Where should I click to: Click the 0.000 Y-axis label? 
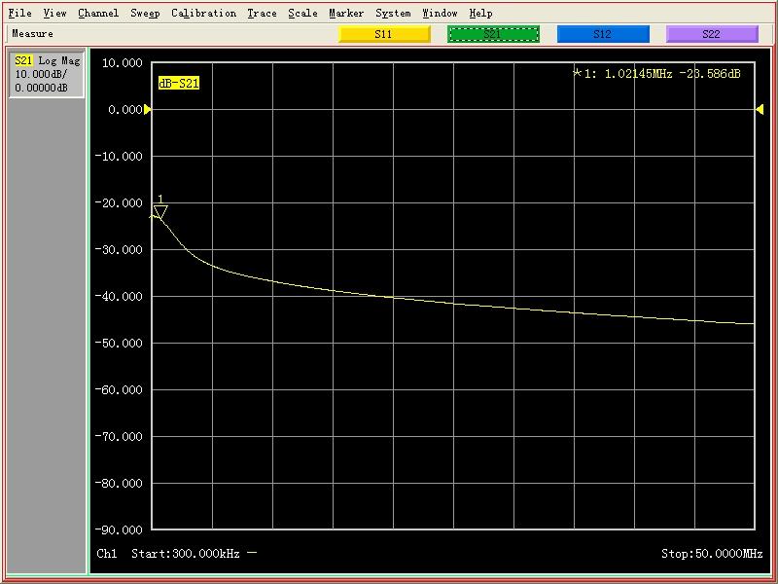tap(125, 110)
